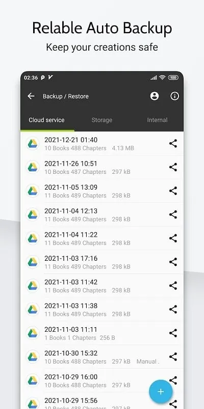Select the Cloud service tab
This screenshot has height=409, width=204.
pyautogui.click(x=47, y=120)
